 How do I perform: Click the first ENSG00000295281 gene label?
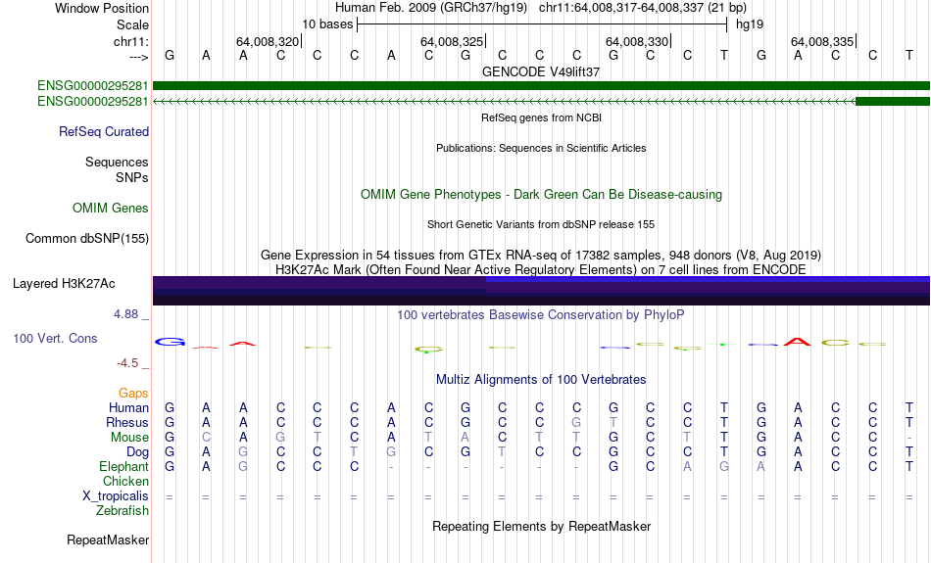pyautogui.click(x=93, y=86)
